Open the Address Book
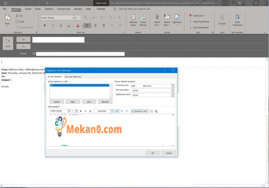The image size is (269, 188). 133,20
